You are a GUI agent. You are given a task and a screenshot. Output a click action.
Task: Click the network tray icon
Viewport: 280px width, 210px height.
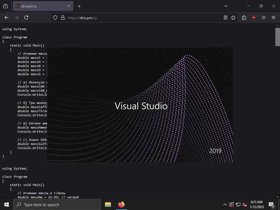click(x=238, y=205)
